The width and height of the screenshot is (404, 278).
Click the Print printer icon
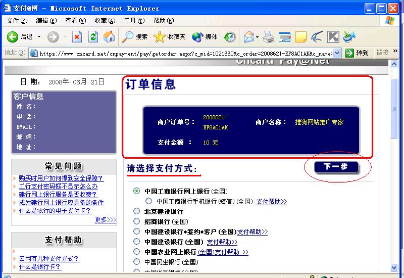point(269,37)
